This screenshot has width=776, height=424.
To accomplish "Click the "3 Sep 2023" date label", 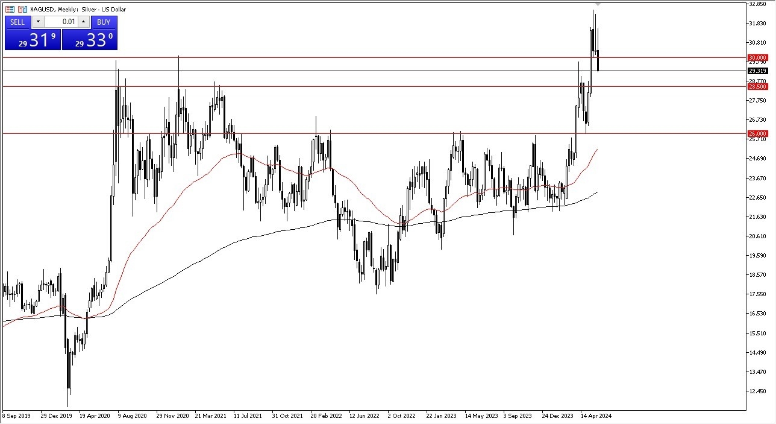I will [518, 416].
